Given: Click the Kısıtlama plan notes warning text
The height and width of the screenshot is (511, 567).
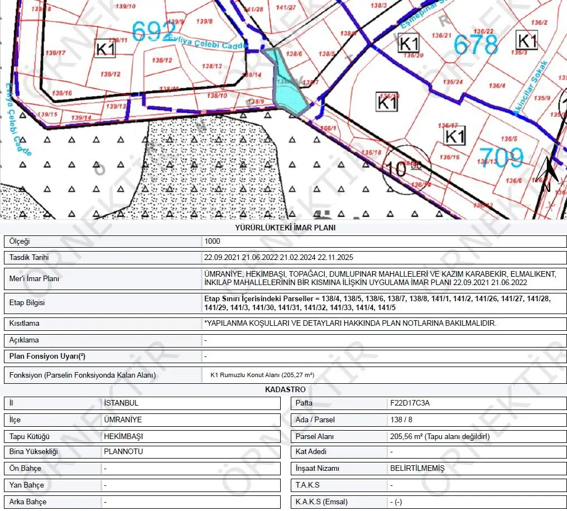Looking at the screenshot, I should point(350,323).
